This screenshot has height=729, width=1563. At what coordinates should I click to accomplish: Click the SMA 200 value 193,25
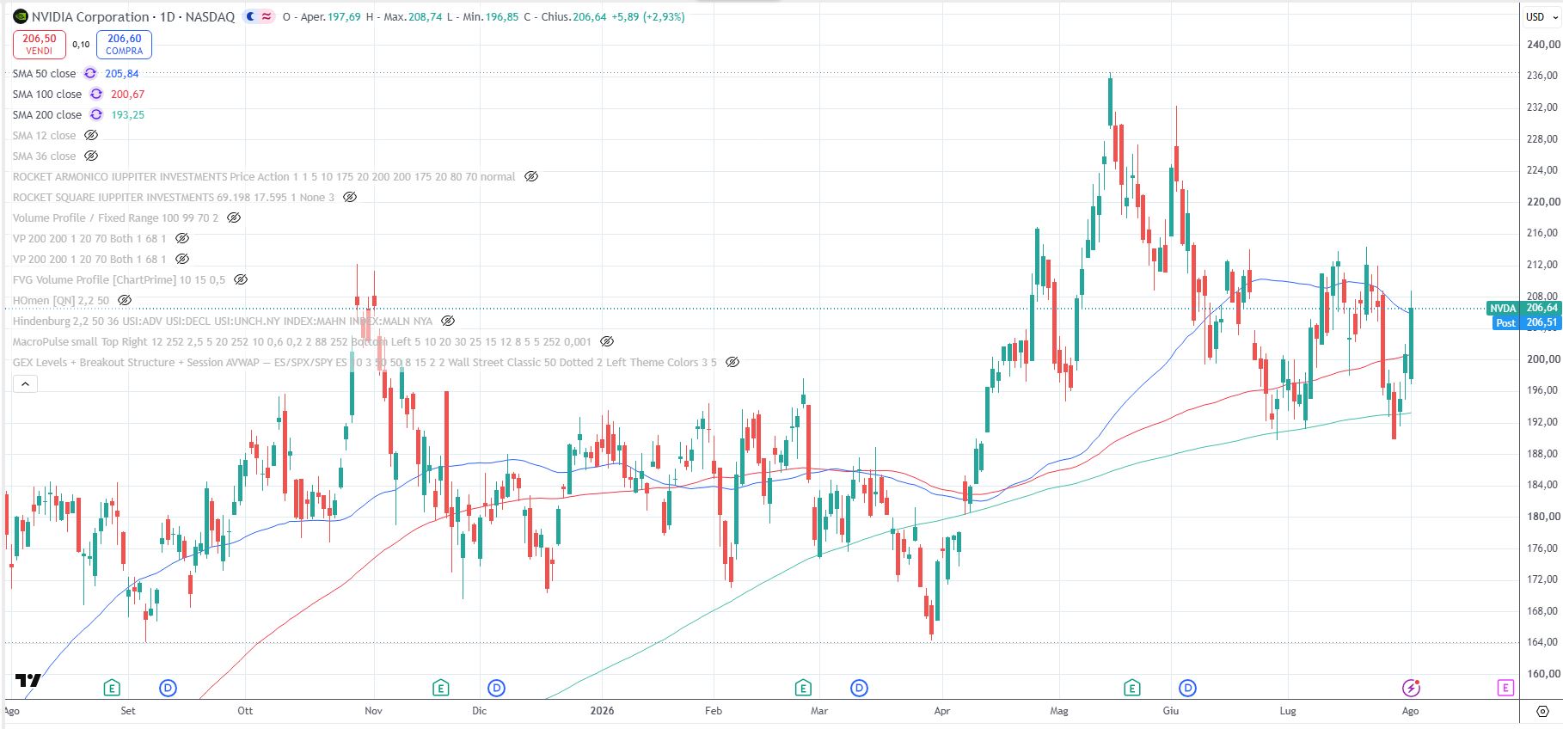128,114
